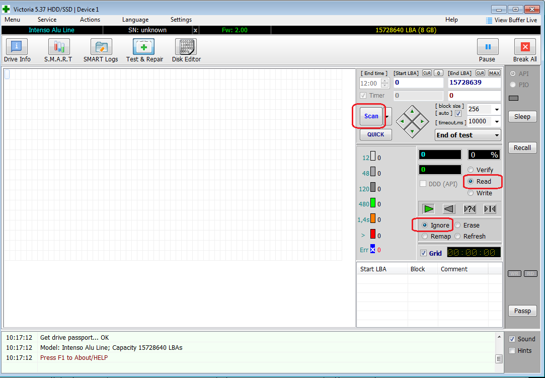This screenshot has height=378, width=545.
Task: Open the timeout ms dropdown
Action: coord(497,121)
